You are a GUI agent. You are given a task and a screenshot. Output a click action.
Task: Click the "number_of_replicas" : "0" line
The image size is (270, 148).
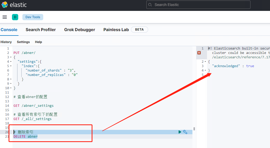(52, 75)
